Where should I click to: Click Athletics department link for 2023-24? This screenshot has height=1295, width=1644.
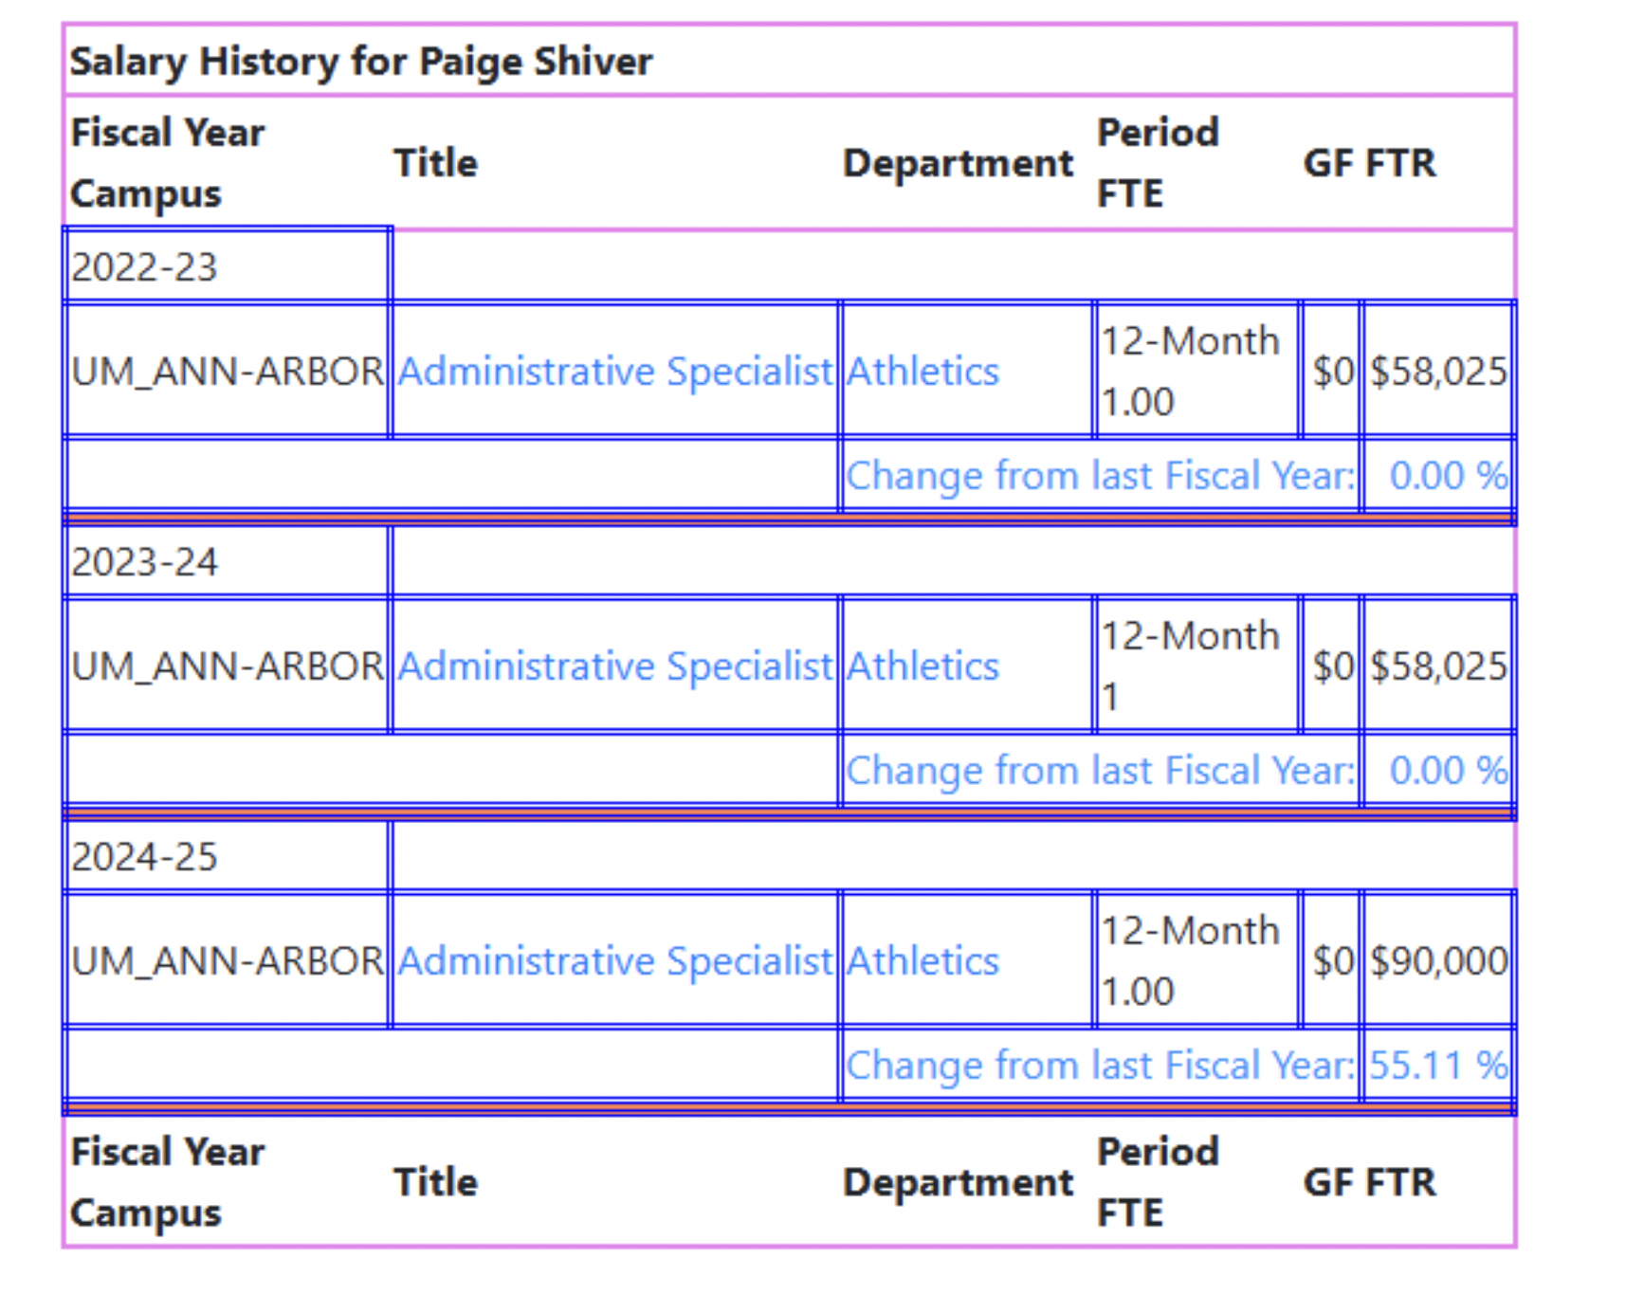coord(922,666)
